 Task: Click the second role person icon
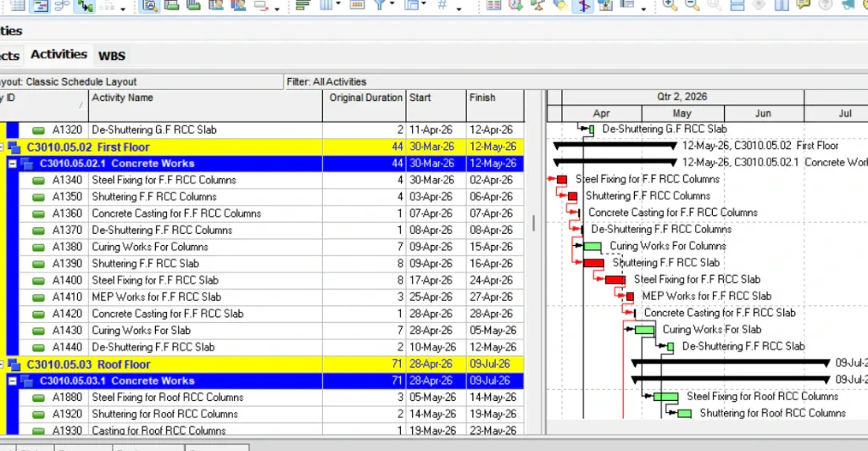coord(238,6)
